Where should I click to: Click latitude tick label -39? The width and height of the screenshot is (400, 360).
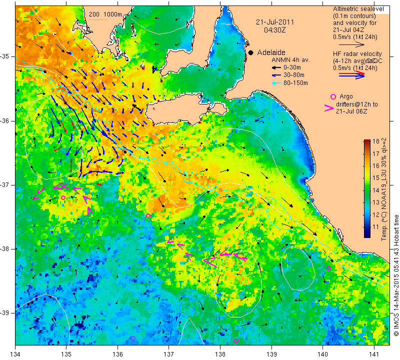(x=5, y=313)
